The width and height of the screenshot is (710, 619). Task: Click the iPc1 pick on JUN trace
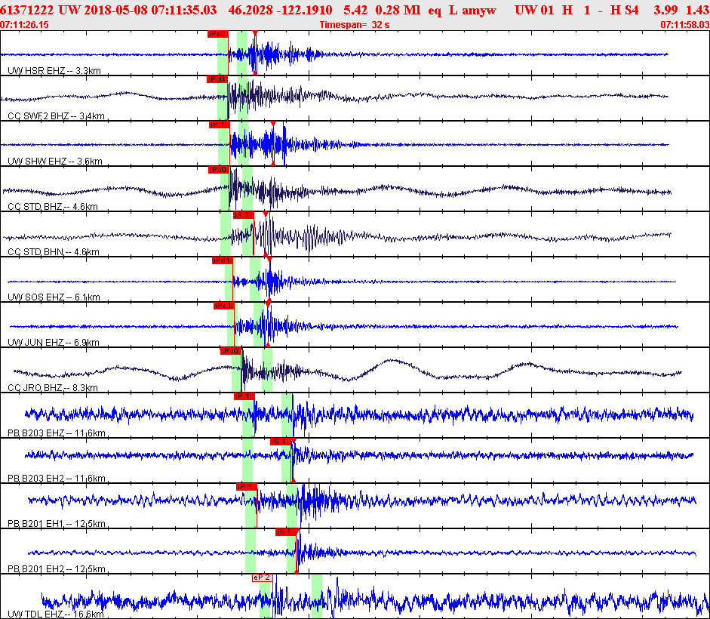[223, 306]
